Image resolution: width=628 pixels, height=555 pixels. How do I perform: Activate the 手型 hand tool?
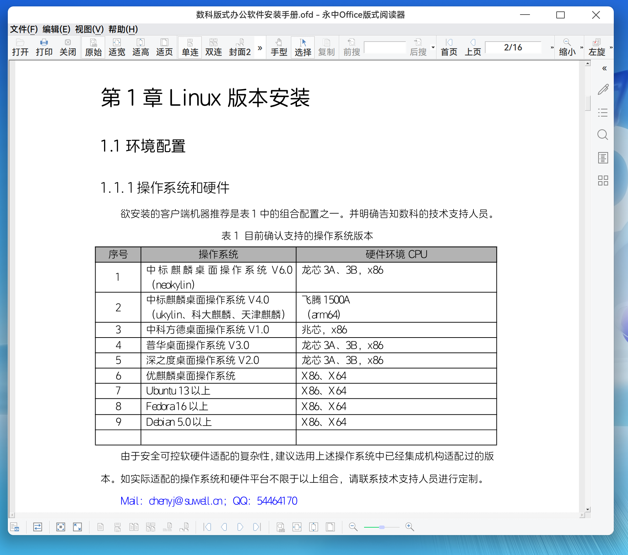(279, 47)
